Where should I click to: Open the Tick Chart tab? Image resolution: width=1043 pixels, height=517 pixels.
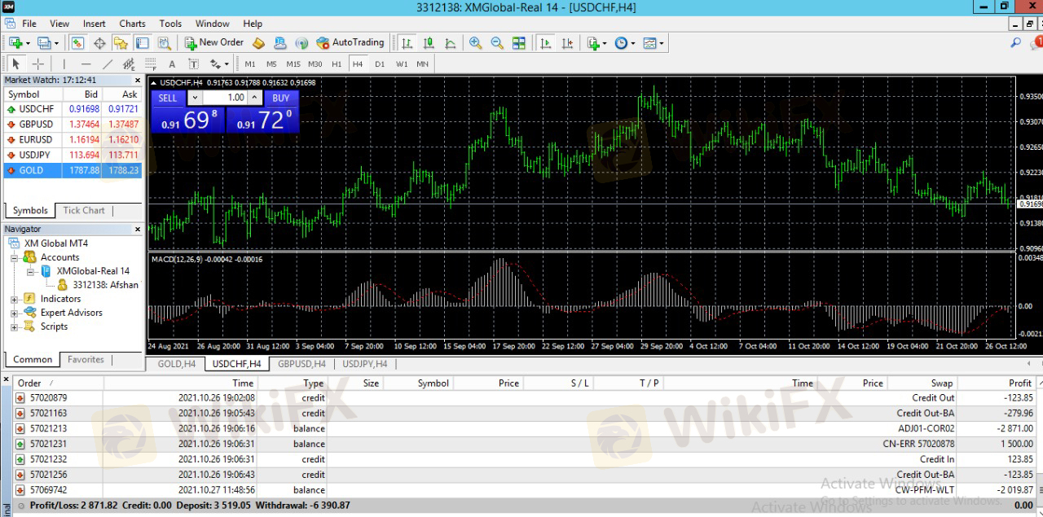coord(84,210)
